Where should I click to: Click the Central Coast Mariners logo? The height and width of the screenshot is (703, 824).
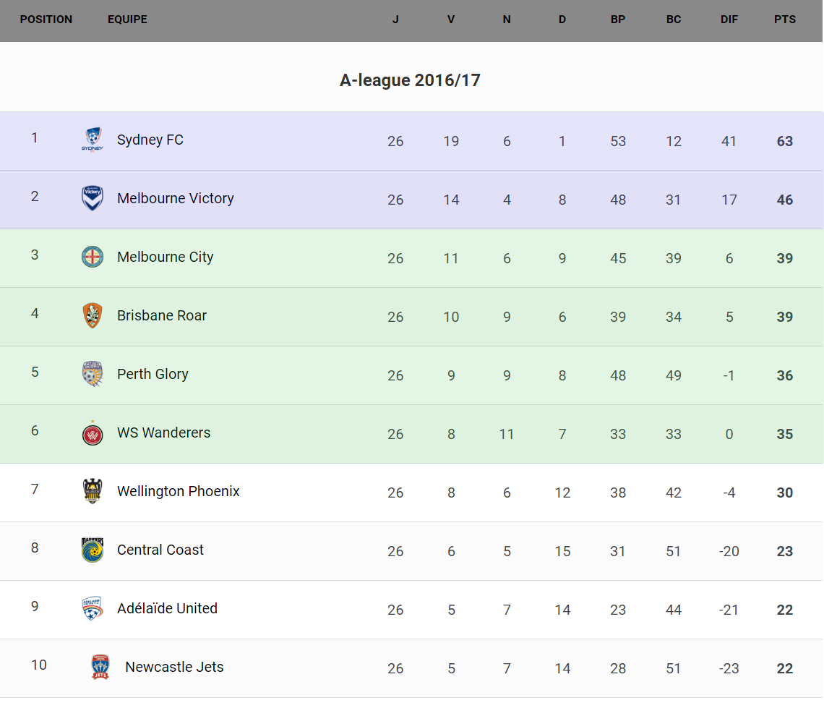click(93, 550)
